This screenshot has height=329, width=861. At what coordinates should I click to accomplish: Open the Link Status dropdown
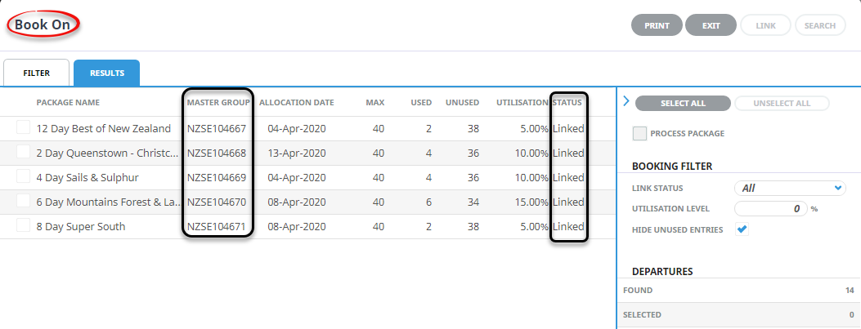coord(789,188)
